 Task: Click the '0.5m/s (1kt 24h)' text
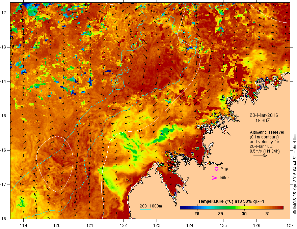click(265, 151)
